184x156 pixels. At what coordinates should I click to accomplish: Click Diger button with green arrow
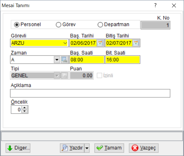(x=18, y=148)
